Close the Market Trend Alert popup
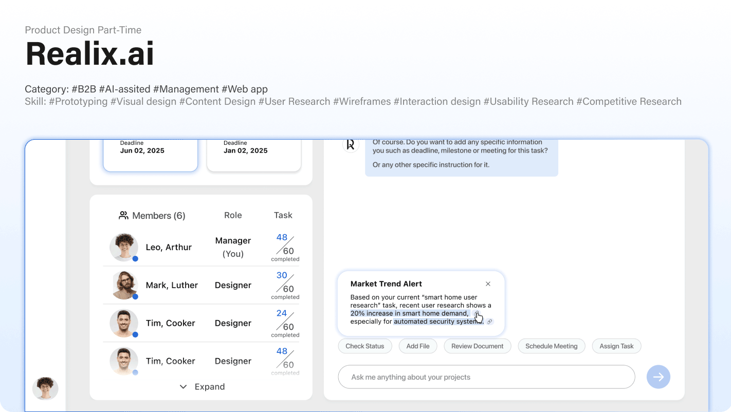Screen dimensions: 731x412 [488, 284]
